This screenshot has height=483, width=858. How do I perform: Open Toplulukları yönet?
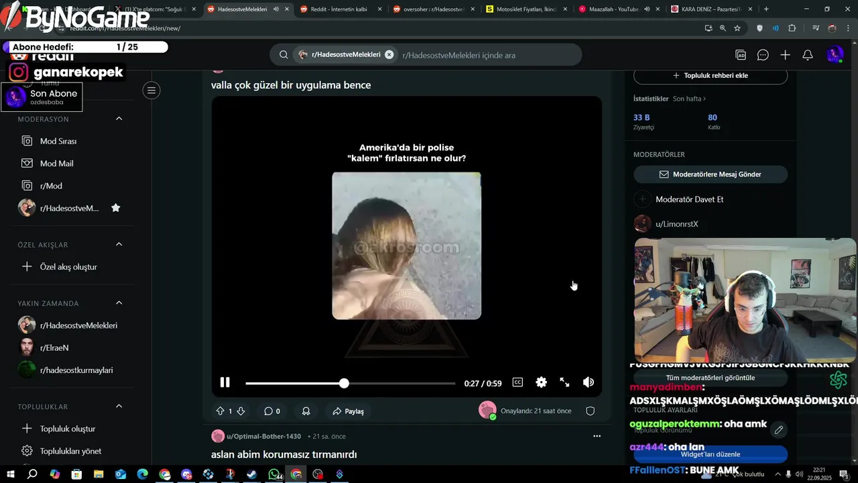coord(70,451)
